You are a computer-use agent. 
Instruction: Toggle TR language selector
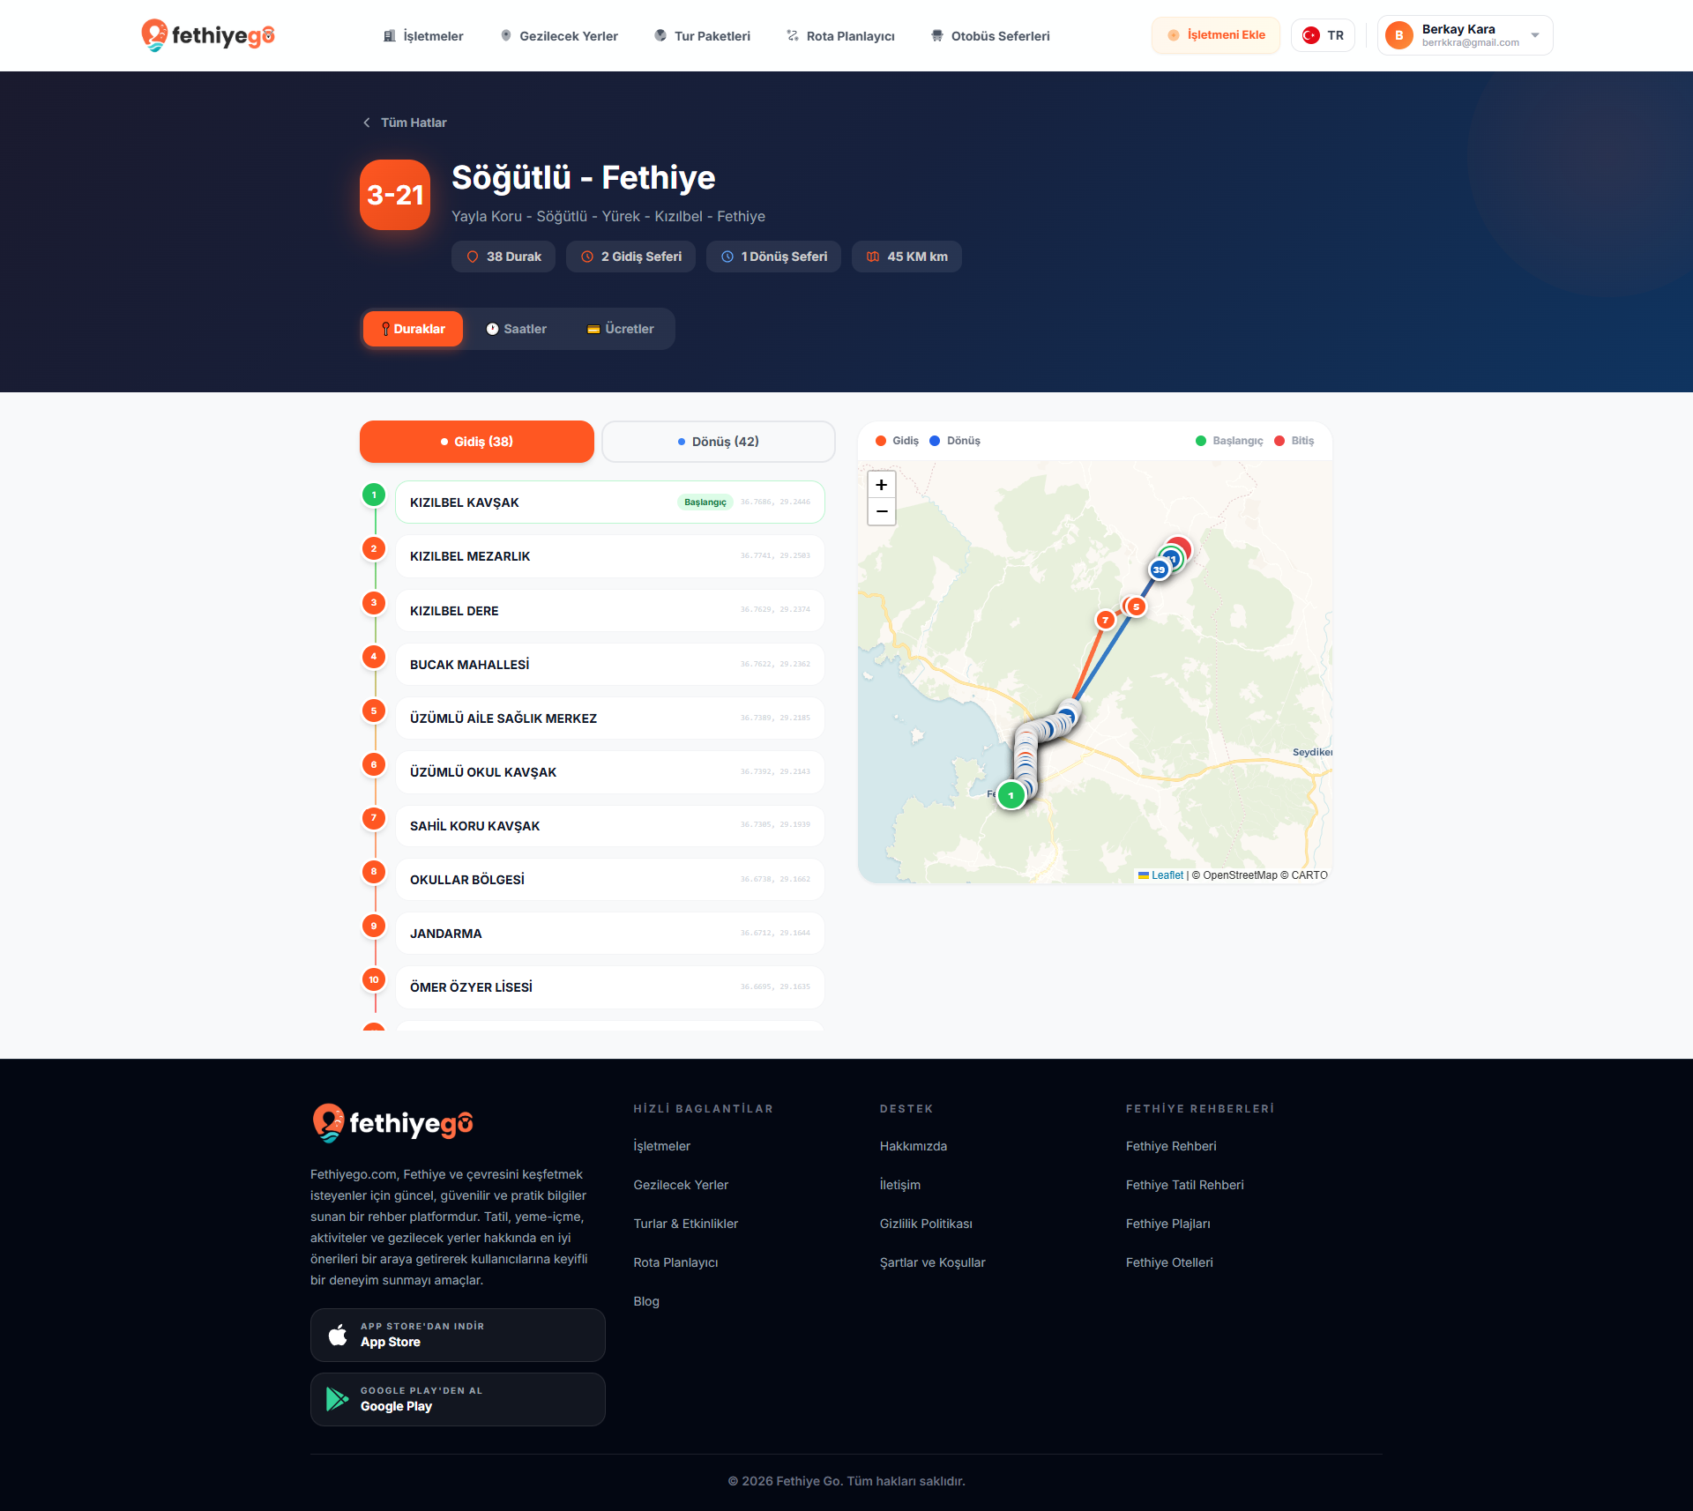[1323, 35]
